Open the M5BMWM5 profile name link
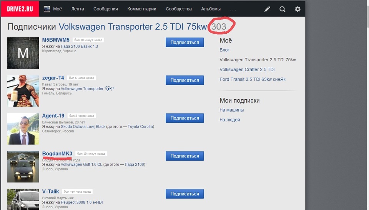 (56, 40)
